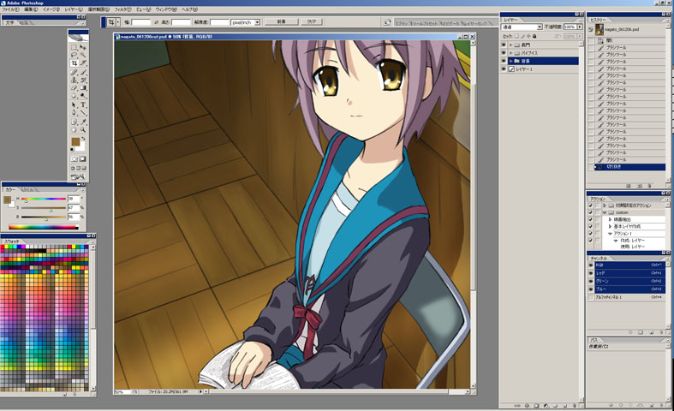Image resolution: width=674 pixels, height=411 pixels.
Task: Select the Line shape tool
Action: 83,113
